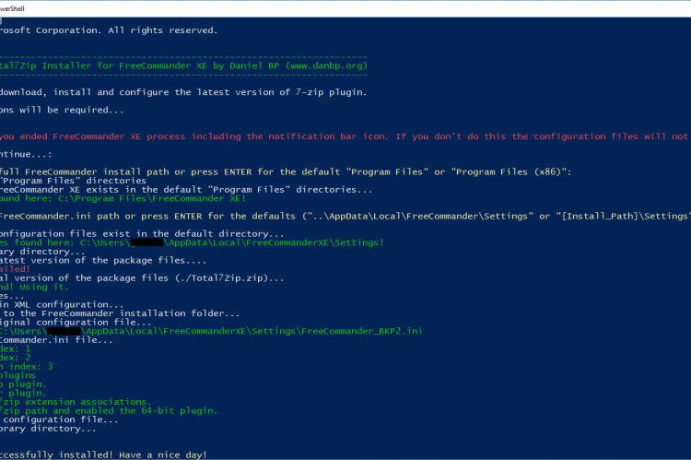Click the 'exists in the default "Program Files" directories...' line
This screenshot has height=460, width=691.
pyautogui.click(x=185, y=190)
